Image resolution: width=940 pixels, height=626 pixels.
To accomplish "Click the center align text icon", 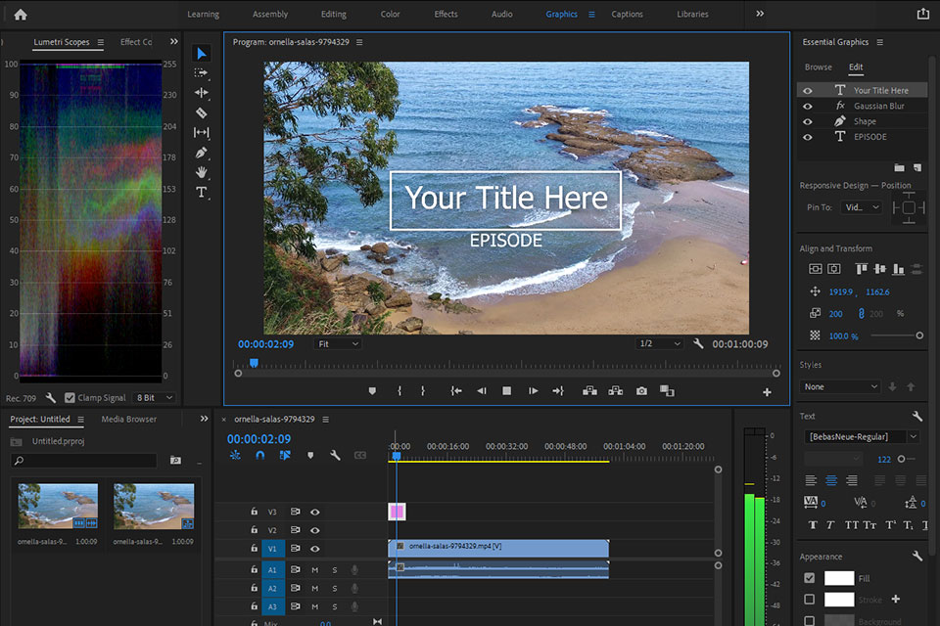I will (x=831, y=480).
